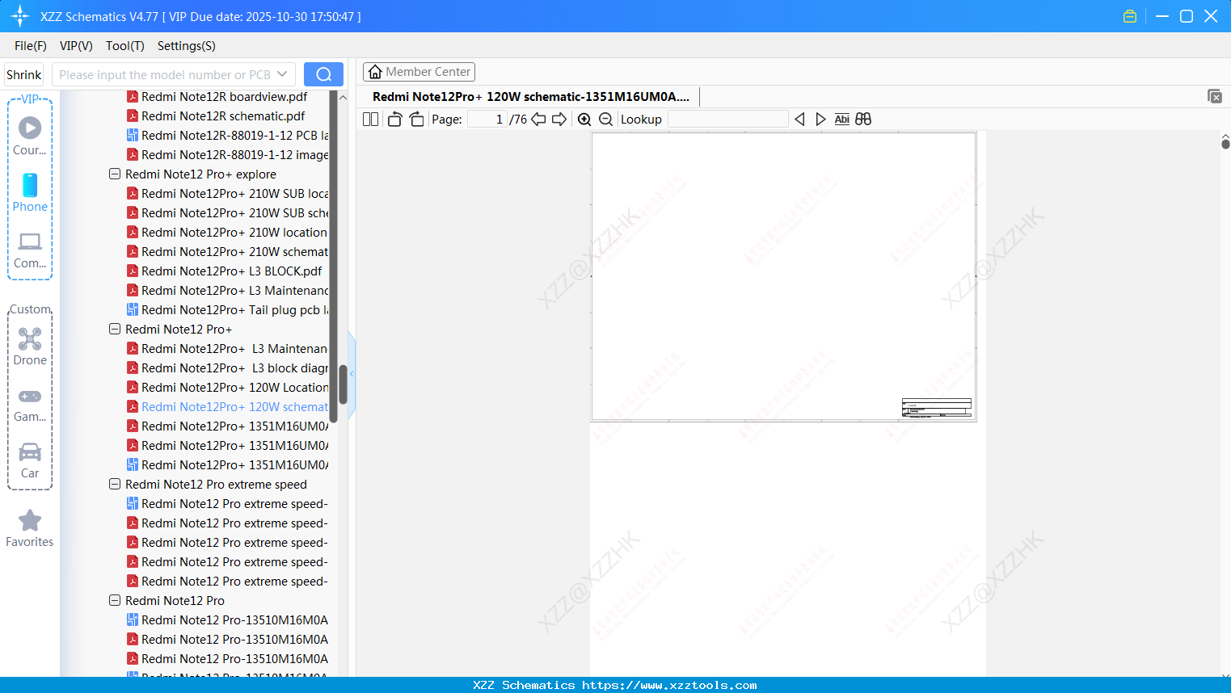This screenshot has width=1231, height=693.
Task: Rotate the schematic page clockwise
Action: [x=416, y=119]
